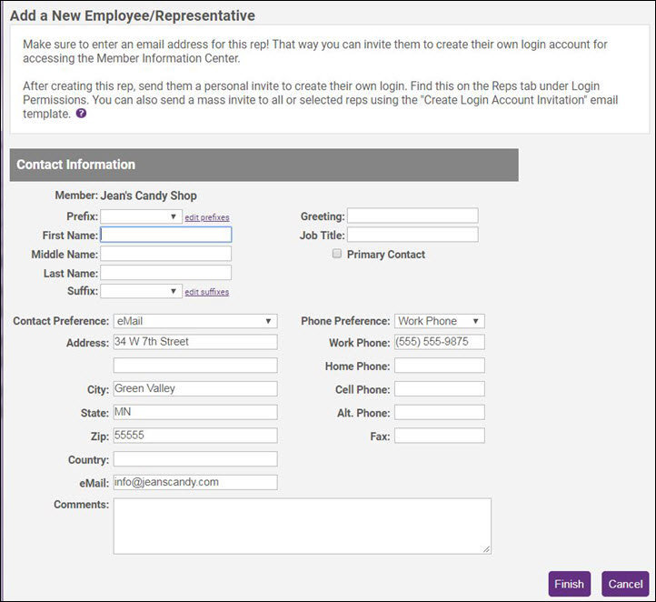The height and width of the screenshot is (602, 656).
Task: Focus the First Name field
Action: 166,235
